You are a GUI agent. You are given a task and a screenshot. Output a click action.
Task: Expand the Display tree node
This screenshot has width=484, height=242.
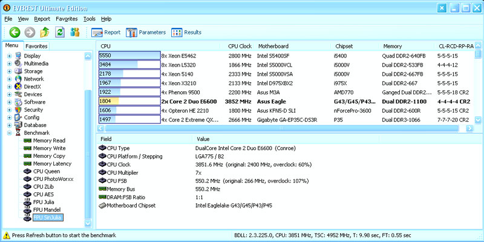[9, 56]
